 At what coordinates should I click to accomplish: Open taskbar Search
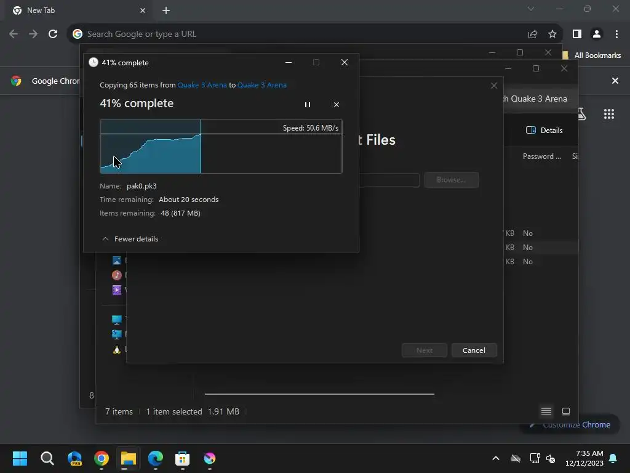[x=47, y=458]
